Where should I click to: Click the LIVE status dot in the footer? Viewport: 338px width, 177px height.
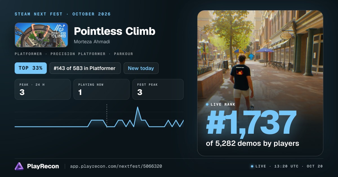pyautogui.click(x=252, y=166)
